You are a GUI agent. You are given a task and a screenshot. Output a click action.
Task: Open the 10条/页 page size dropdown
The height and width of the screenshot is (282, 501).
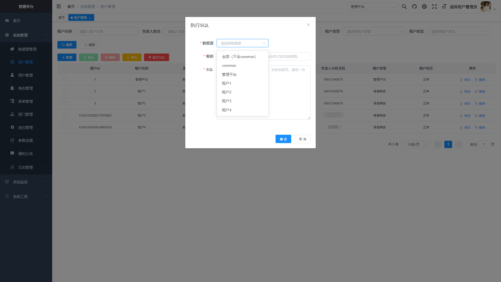pos(416,144)
